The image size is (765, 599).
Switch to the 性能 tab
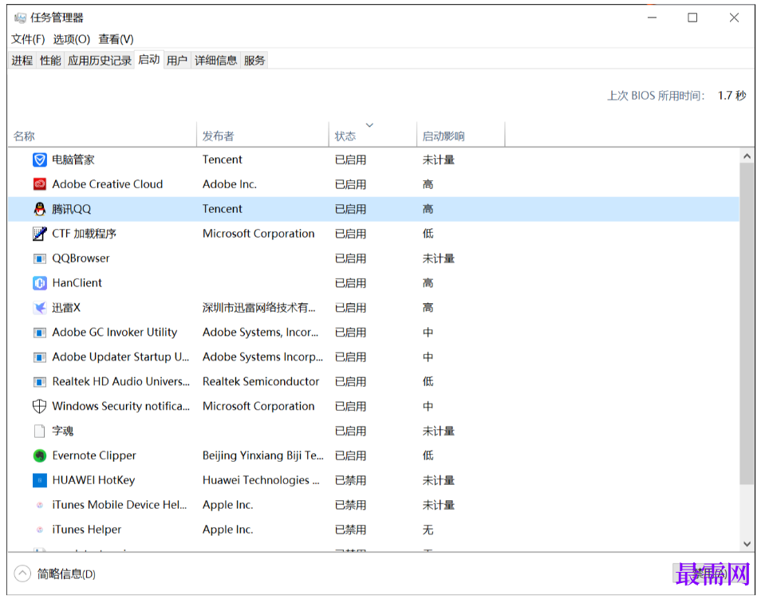[50, 61]
